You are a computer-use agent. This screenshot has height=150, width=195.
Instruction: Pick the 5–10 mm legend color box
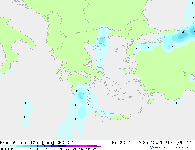34,146
